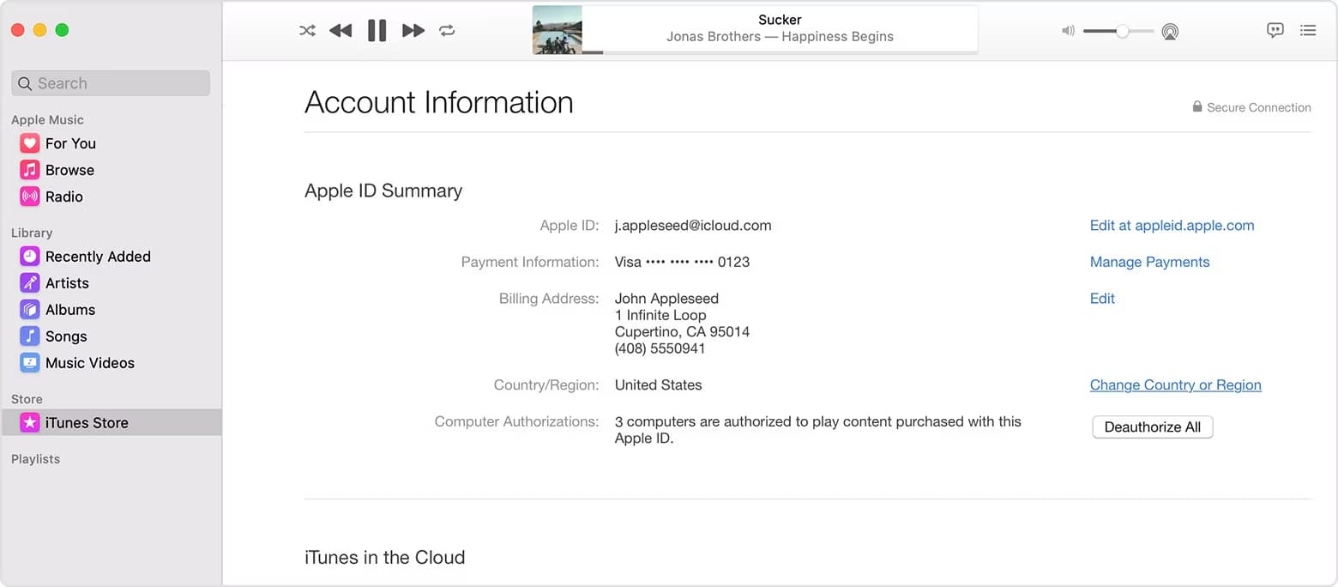The image size is (1338, 587).
Task: Toggle the repeat mode button
Action: (447, 31)
